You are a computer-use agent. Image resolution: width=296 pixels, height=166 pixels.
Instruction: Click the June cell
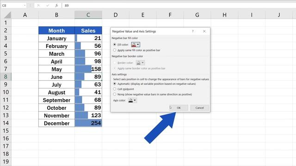click(x=56, y=77)
